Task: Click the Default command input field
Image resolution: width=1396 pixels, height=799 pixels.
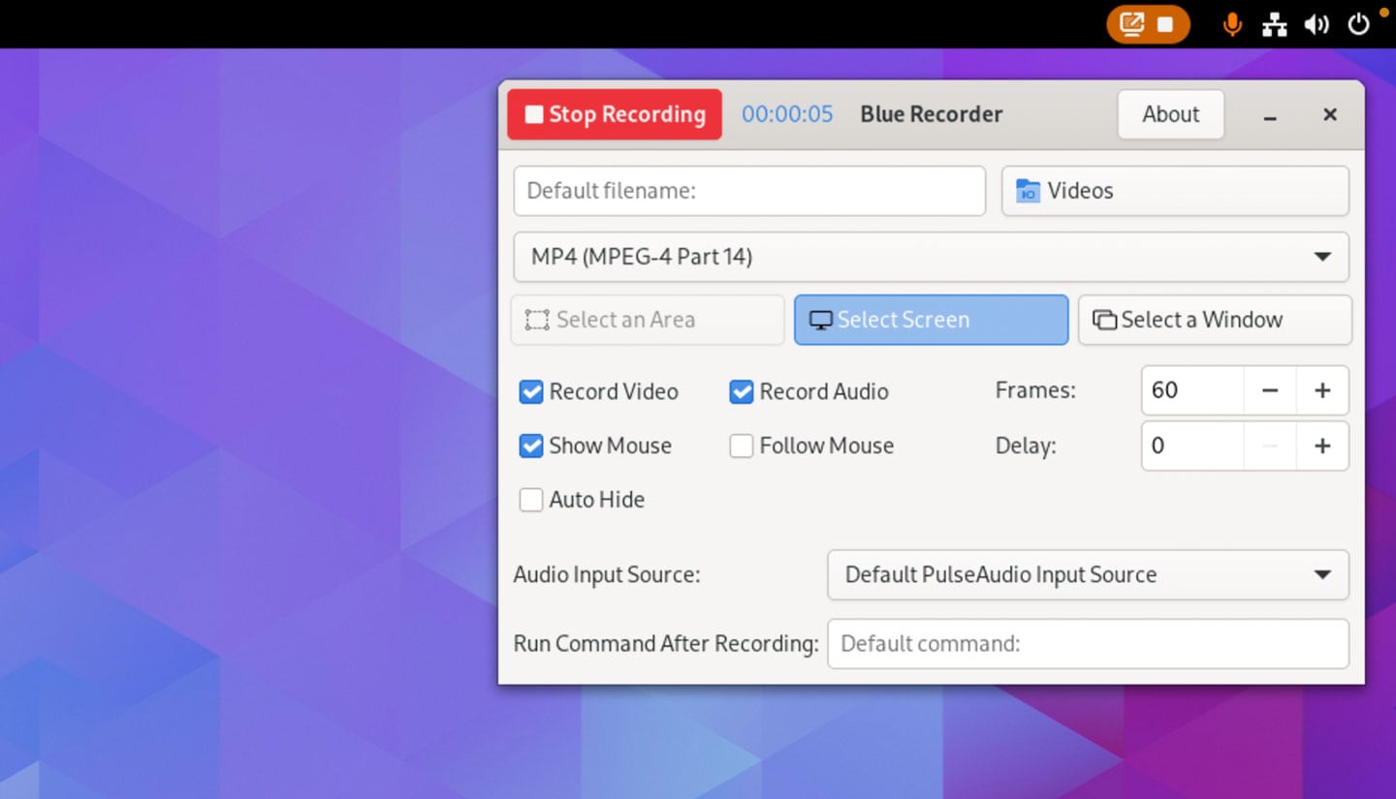Action: (1088, 643)
